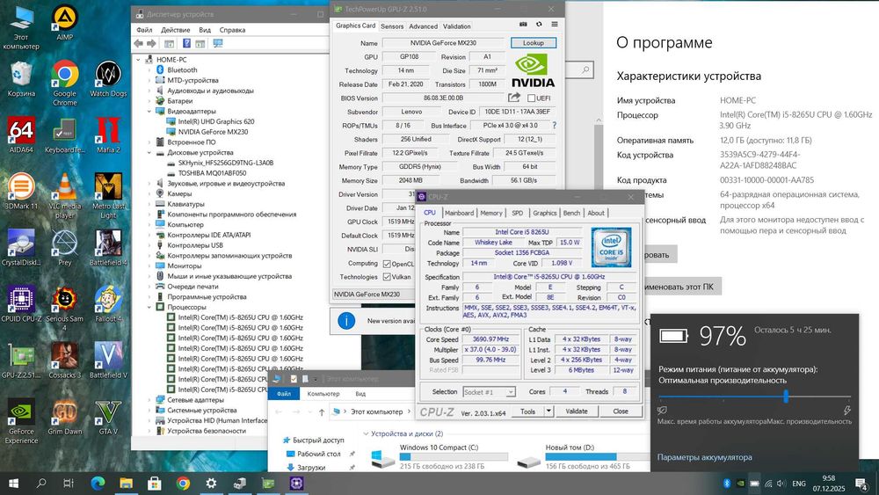879x495 pixels.
Task: Click GPU-Z screenshot camera icon
Action: pyautogui.click(x=523, y=25)
